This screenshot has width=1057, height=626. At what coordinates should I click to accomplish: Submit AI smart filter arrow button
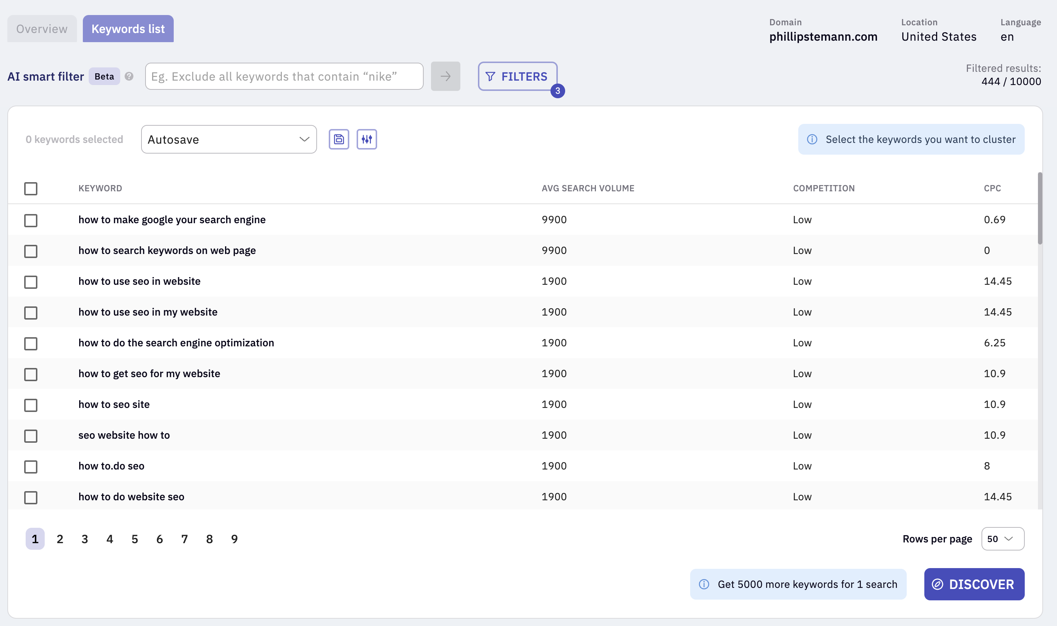(445, 76)
